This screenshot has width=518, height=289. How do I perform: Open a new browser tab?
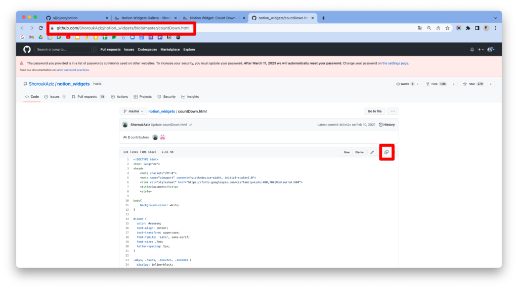(324, 18)
